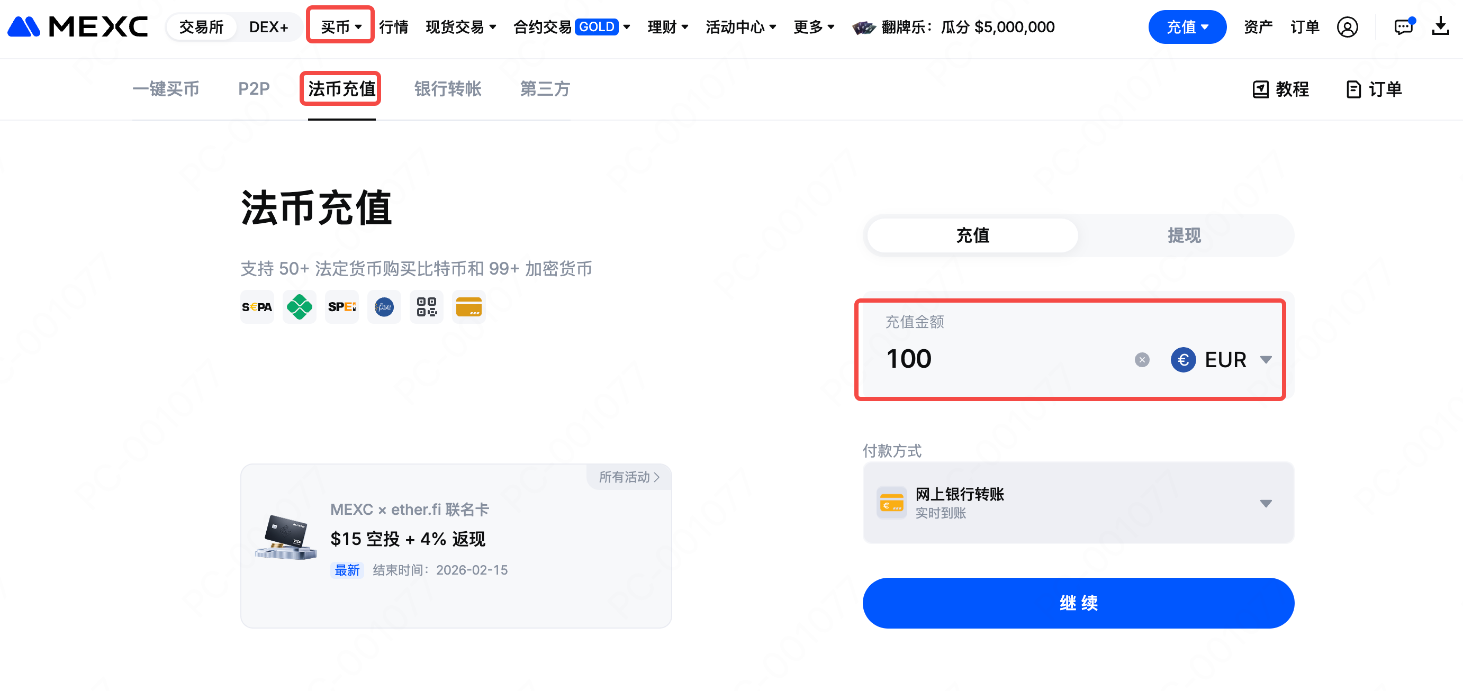Select the 充值 deposit toggle
This screenshot has width=1463, height=691.
click(x=972, y=235)
